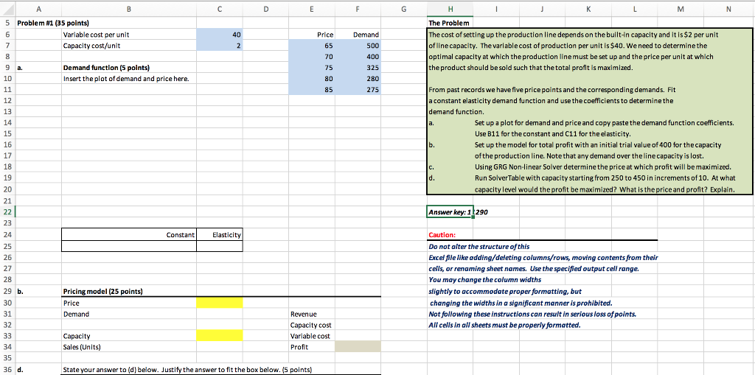The image size is (755, 375).
Task: Select demand value 400
Action: coord(358,56)
